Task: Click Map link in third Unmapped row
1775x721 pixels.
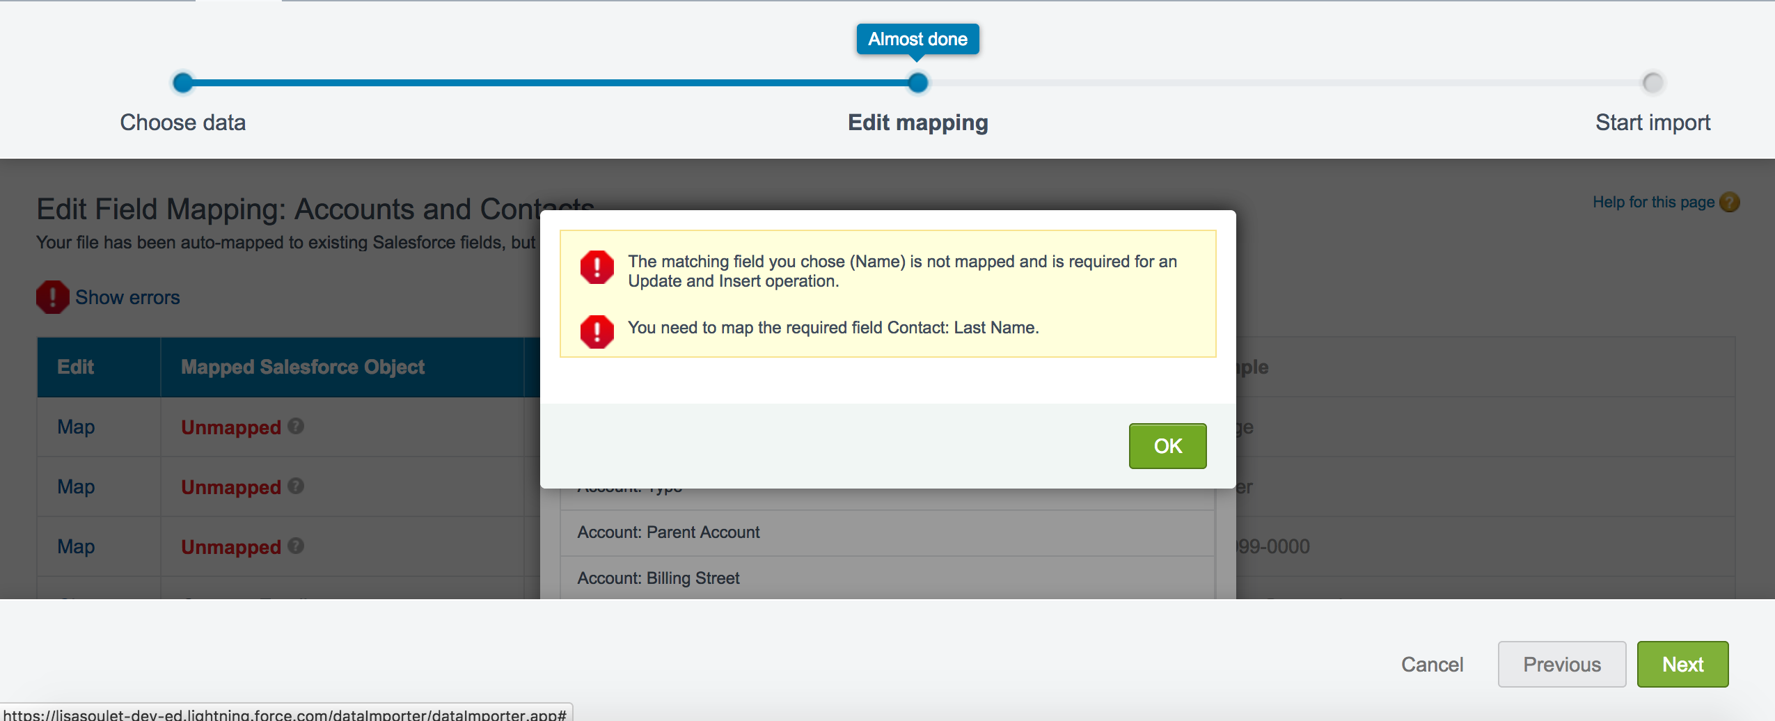Action: click(76, 546)
